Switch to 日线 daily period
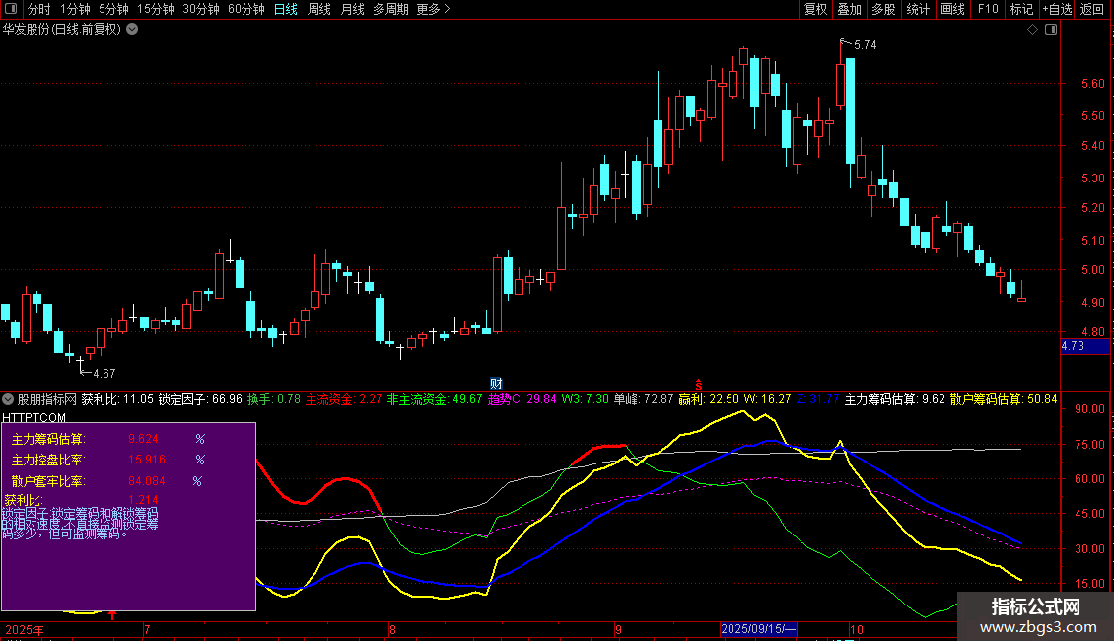The height and width of the screenshot is (641, 1114). coord(285,10)
